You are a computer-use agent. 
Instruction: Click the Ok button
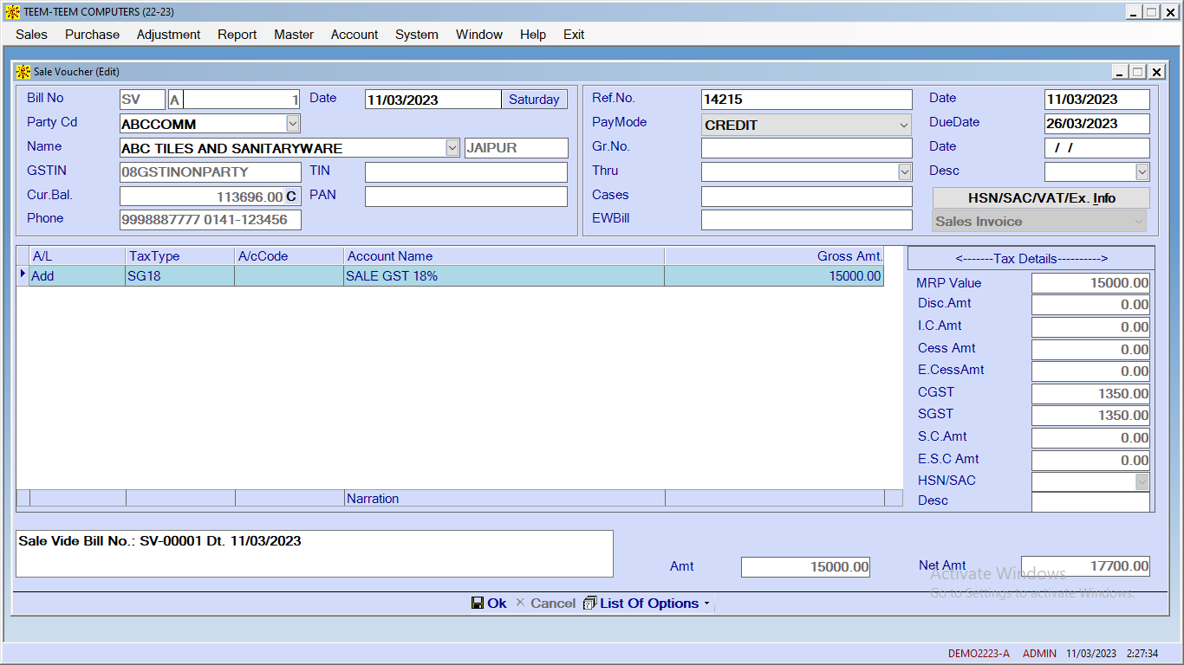coord(489,603)
